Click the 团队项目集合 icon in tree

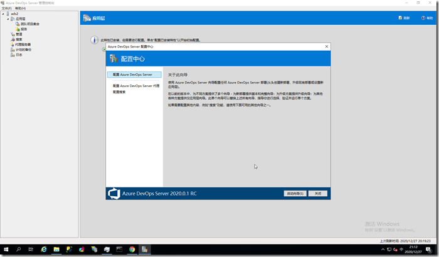tap(18, 24)
